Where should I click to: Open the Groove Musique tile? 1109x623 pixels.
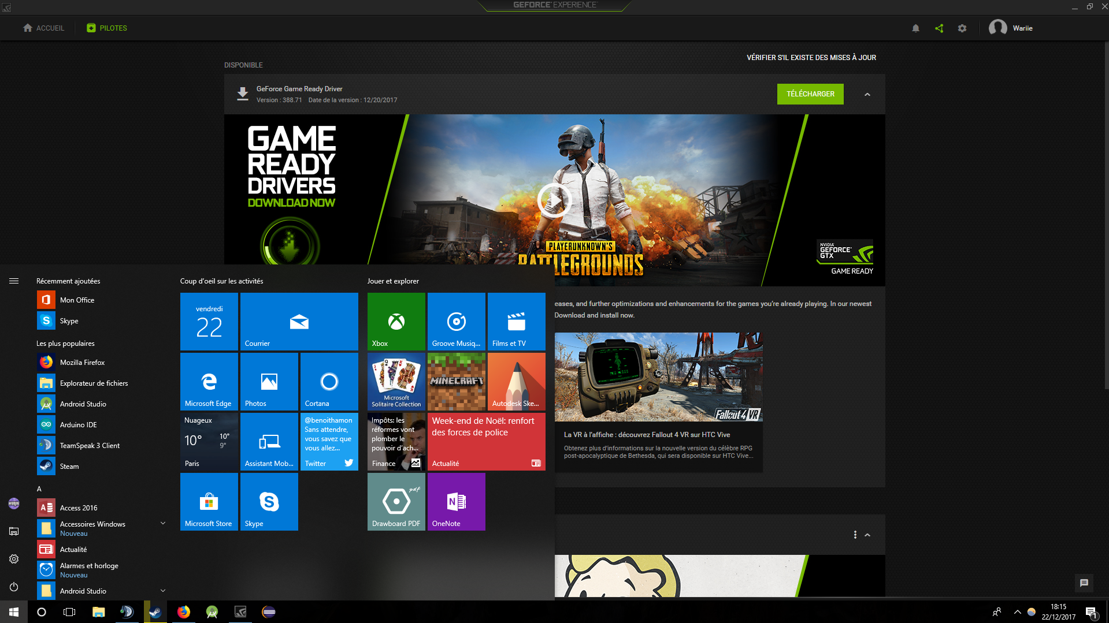pos(457,322)
